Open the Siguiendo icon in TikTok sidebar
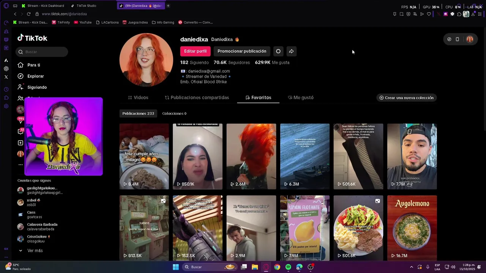 (21, 87)
